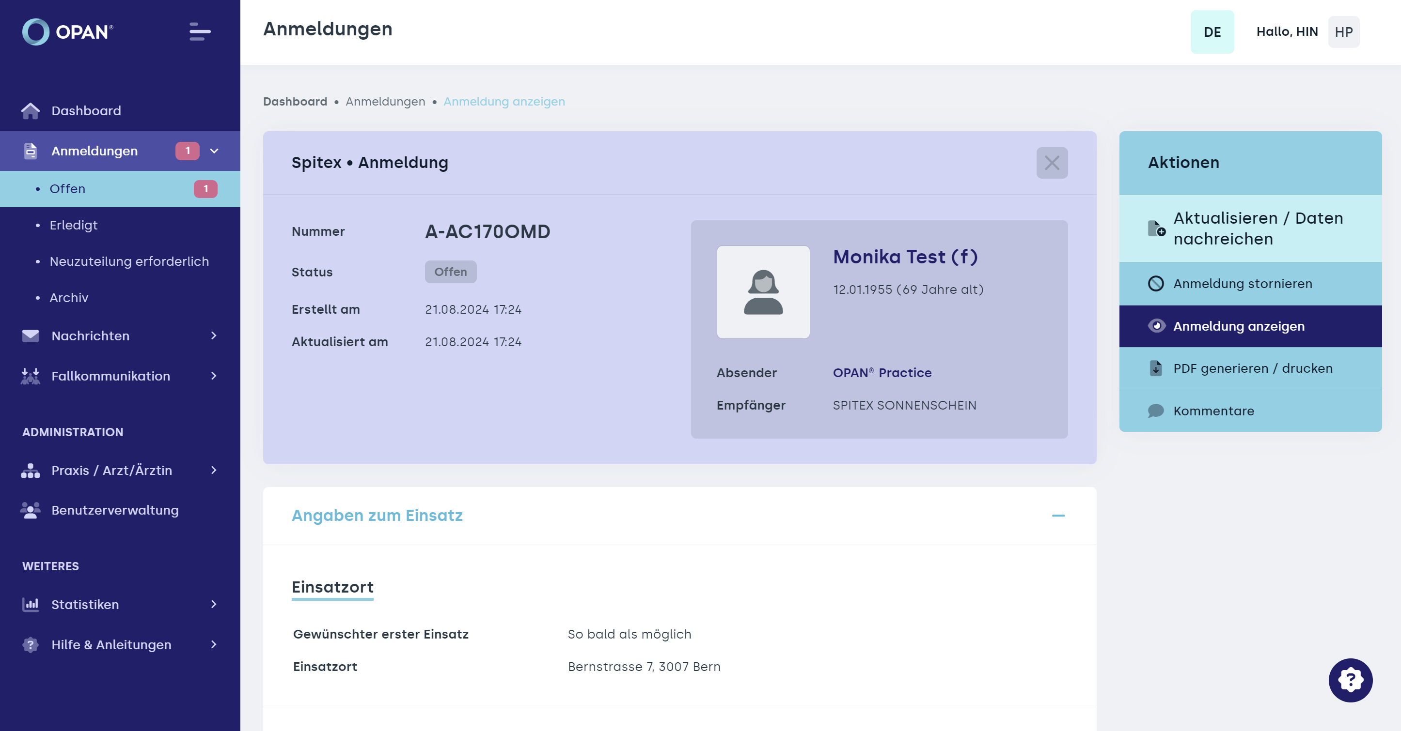Click the Nachrichten envelope icon
The image size is (1401, 731).
[x=31, y=336]
